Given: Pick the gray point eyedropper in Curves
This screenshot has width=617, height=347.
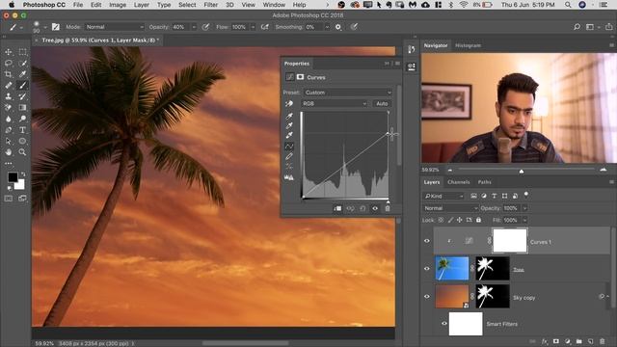Looking at the screenshot, I should pos(289,125).
